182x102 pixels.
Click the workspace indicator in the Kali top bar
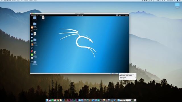point(117,15)
